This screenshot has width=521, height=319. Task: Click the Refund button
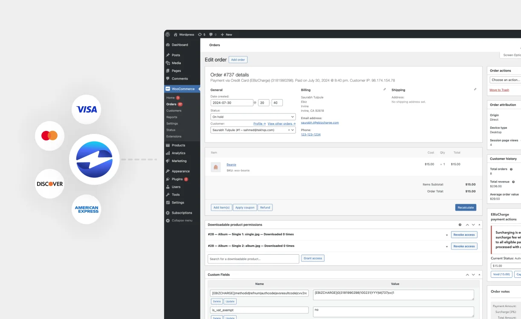click(x=265, y=208)
